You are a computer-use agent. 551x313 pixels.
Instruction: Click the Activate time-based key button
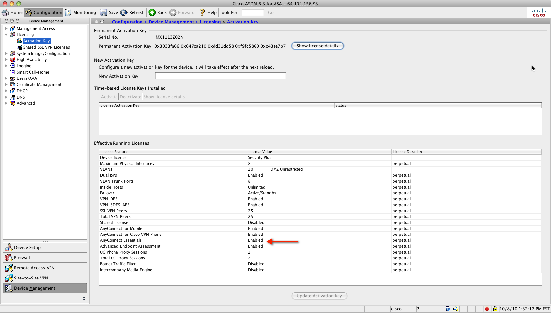[109, 97]
